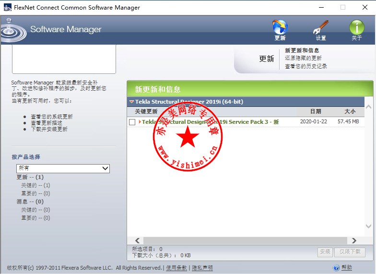Viewport: 376px width, 274px height.
Task: Click the 关键更新 column header
Action: (146, 111)
